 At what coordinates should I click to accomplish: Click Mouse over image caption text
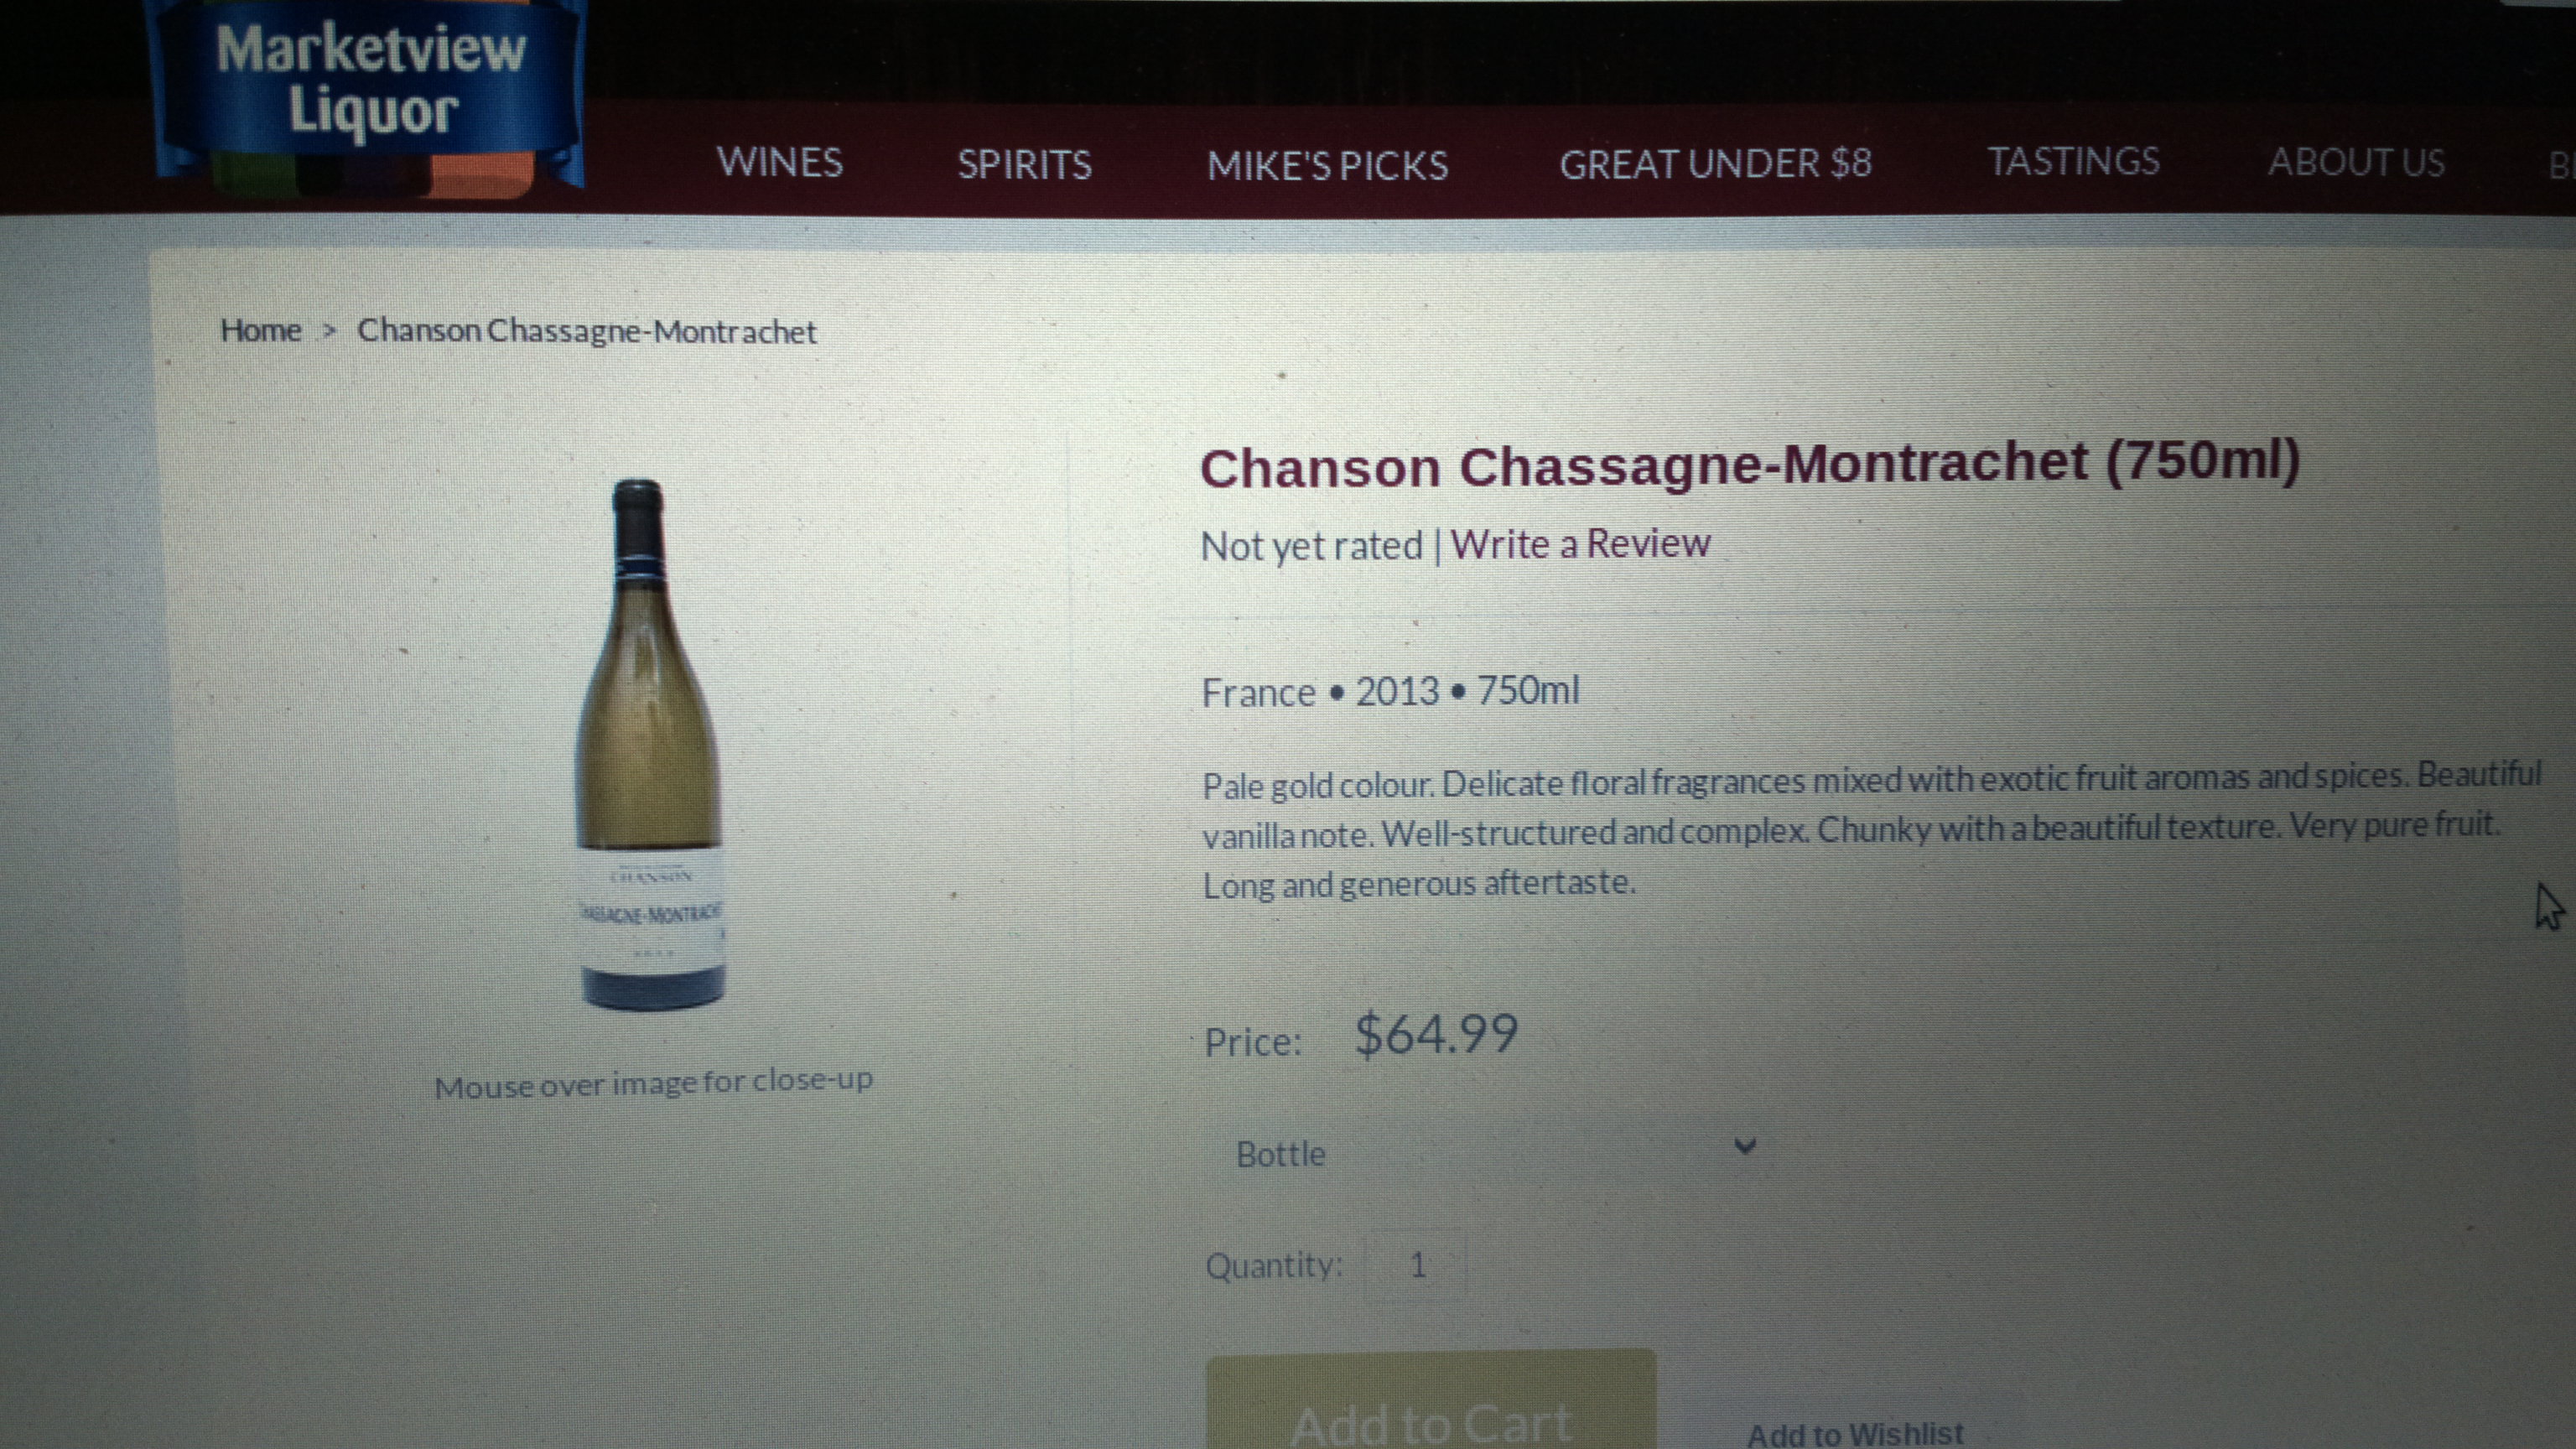pyautogui.click(x=654, y=1083)
